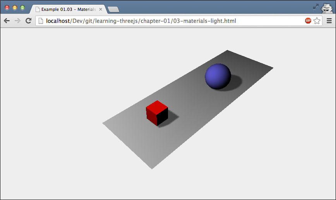The width and height of the screenshot is (336, 200).
Task: Go back with the browser back arrow
Action: click(x=7, y=21)
